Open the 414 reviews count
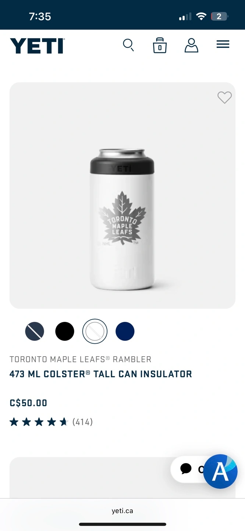The height and width of the screenshot is (531, 245). (x=82, y=422)
